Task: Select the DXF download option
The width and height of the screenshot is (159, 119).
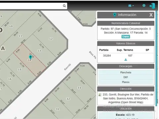Action: [x=126, y=77]
